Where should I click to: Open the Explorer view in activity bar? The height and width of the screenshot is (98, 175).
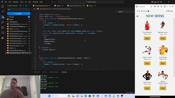pyautogui.click(x=2, y=6)
